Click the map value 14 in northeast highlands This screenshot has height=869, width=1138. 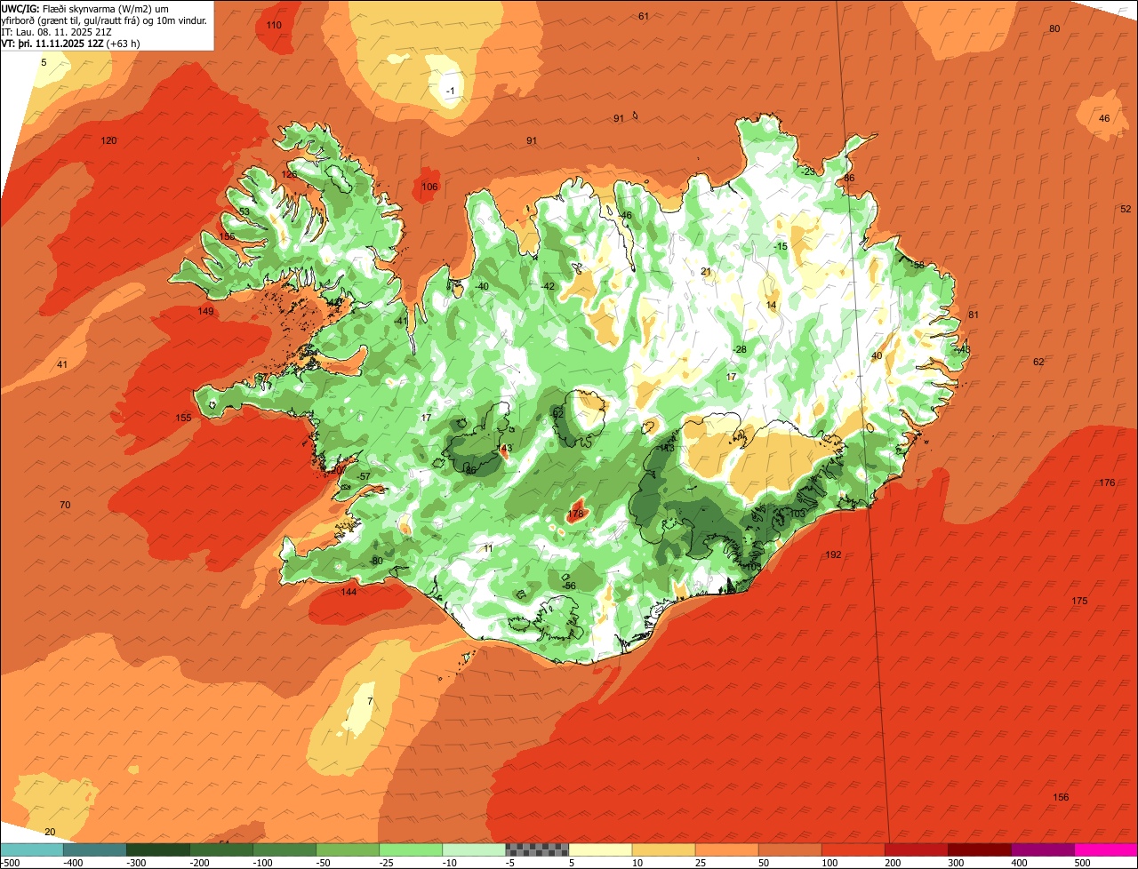[x=771, y=305]
